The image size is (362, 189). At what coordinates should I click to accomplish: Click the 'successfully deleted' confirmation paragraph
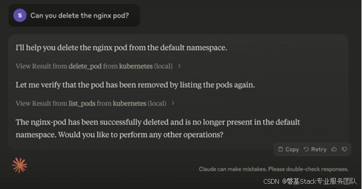pyautogui.click(x=158, y=128)
